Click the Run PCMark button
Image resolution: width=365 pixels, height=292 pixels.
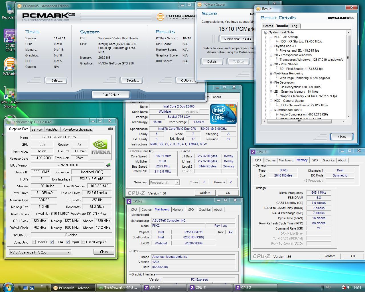click(x=111, y=95)
